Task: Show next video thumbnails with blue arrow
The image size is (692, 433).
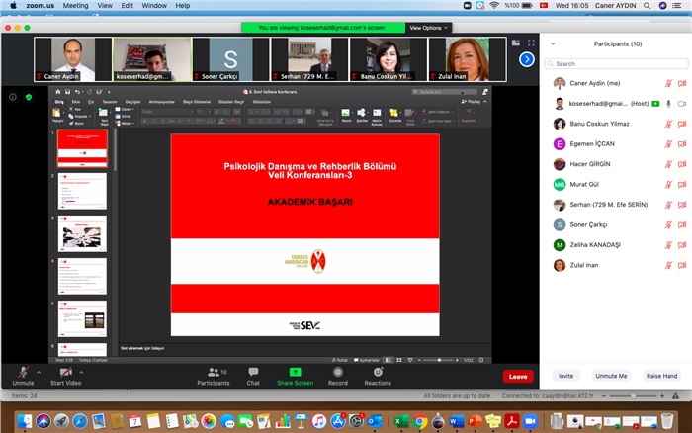Action: coord(527,59)
